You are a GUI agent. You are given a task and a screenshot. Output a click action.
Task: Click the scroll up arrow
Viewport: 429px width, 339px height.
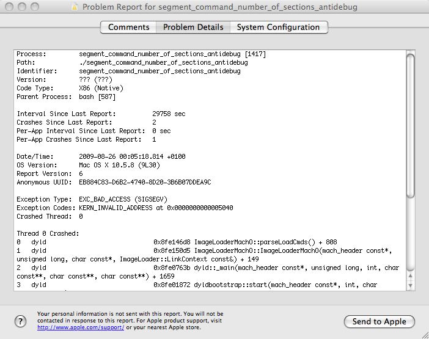click(411, 274)
